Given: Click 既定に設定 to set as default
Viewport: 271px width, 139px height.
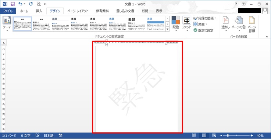Looking at the screenshot, I should [x=203, y=30].
